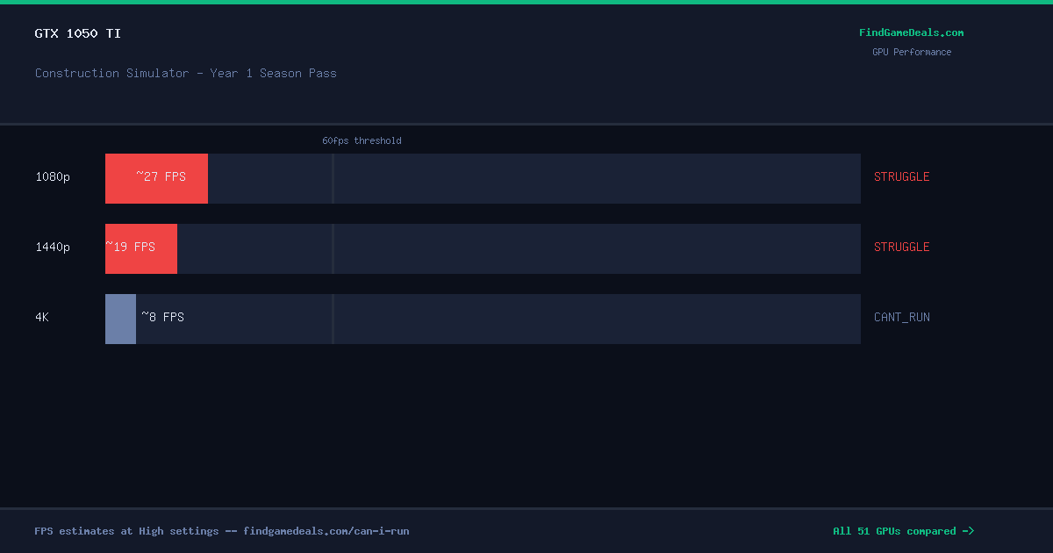The image size is (1053, 553).
Task: Select the GPU Performance label
Action: tap(911, 52)
